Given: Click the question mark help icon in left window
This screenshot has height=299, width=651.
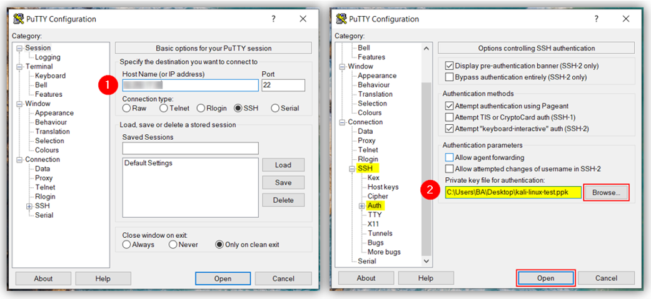Looking at the screenshot, I should pyautogui.click(x=274, y=19).
